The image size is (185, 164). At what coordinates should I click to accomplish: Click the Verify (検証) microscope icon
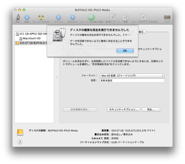tap(18, 17)
